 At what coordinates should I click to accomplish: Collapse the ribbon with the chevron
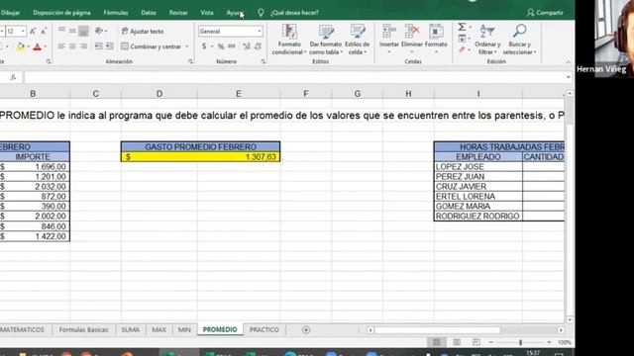coord(568,62)
